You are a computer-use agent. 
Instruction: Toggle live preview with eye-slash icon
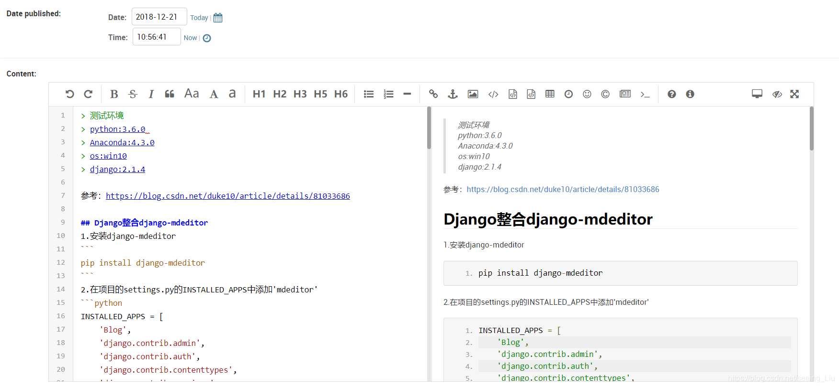click(x=777, y=94)
